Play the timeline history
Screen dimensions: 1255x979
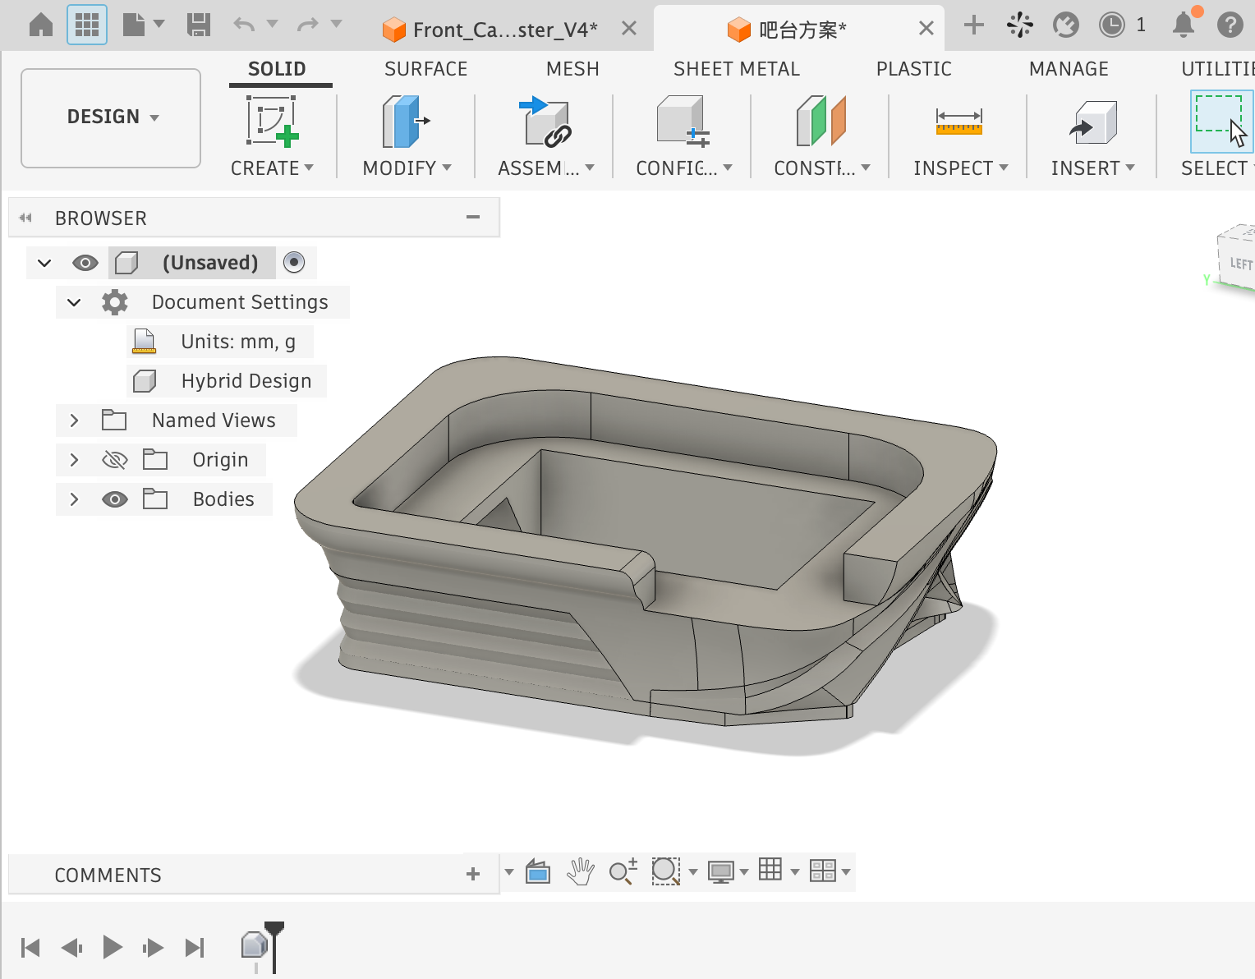pos(113,948)
